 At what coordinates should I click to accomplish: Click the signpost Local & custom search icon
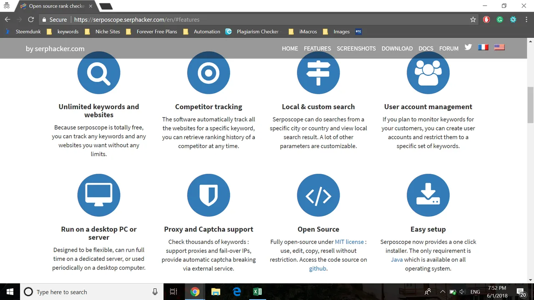click(318, 72)
